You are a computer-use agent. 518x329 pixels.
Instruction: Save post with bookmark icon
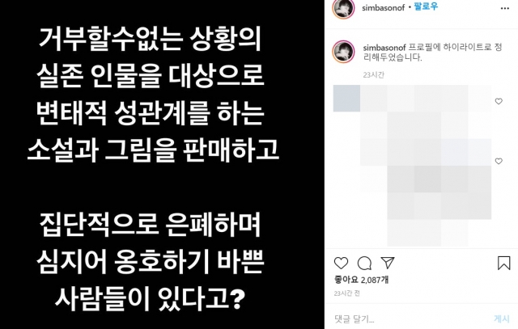(x=503, y=263)
